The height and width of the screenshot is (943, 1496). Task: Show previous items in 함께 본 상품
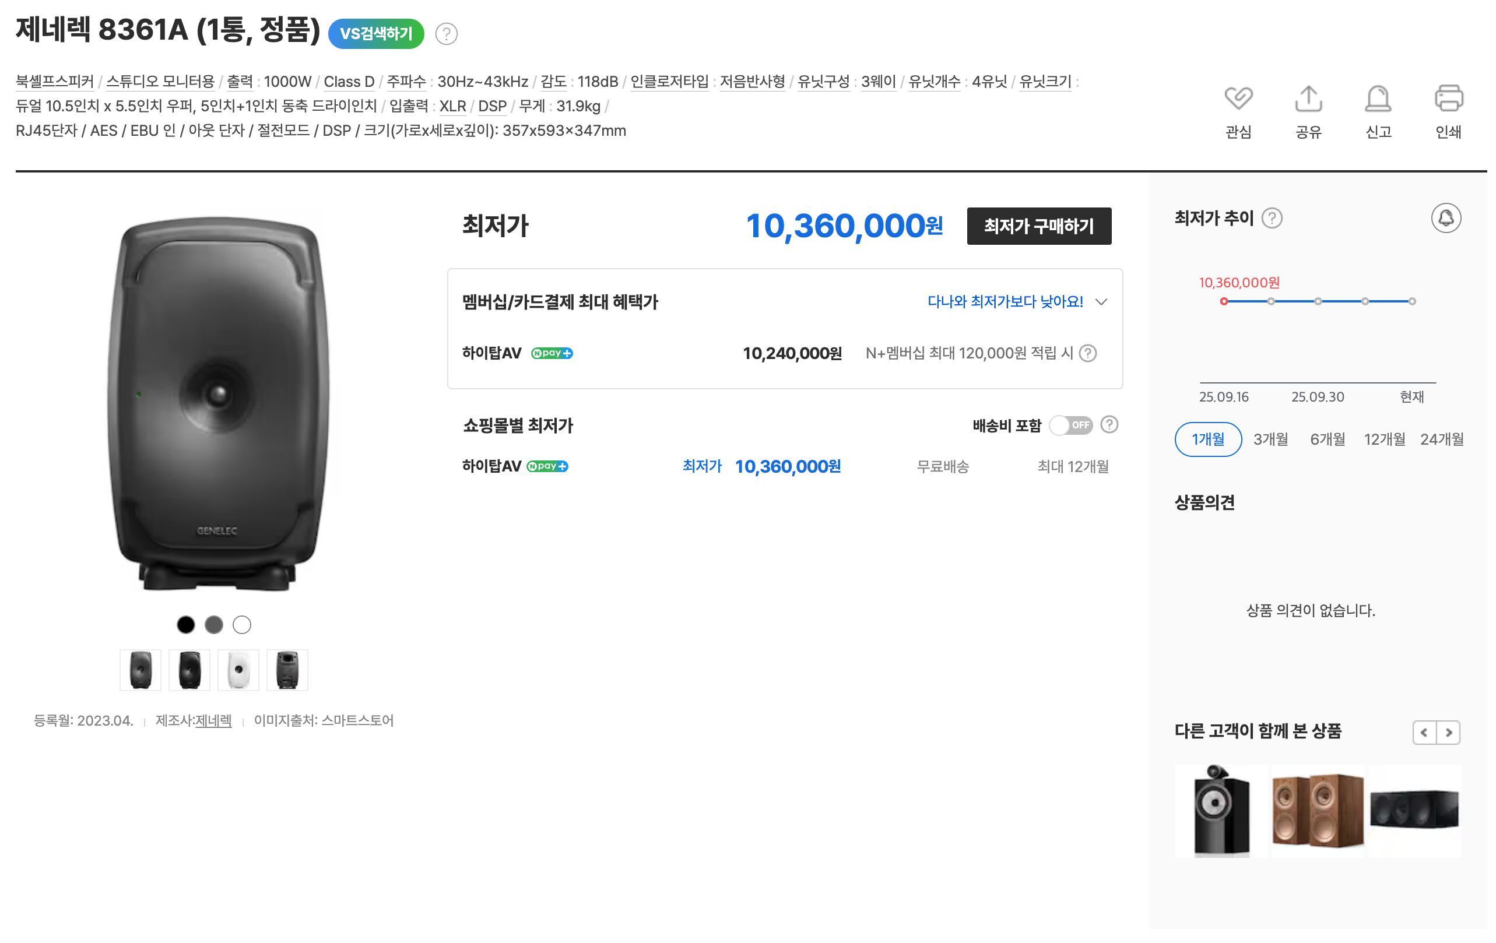tap(1424, 733)
